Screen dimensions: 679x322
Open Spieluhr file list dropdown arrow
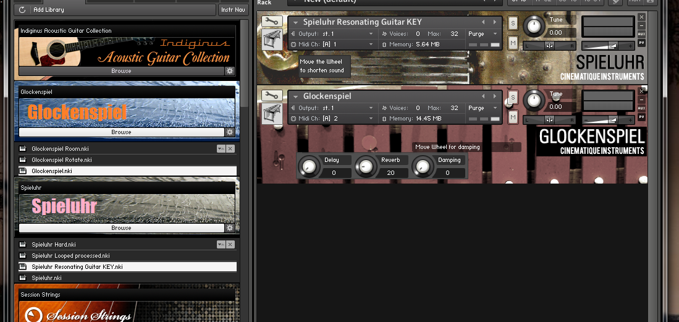[221, 244]
